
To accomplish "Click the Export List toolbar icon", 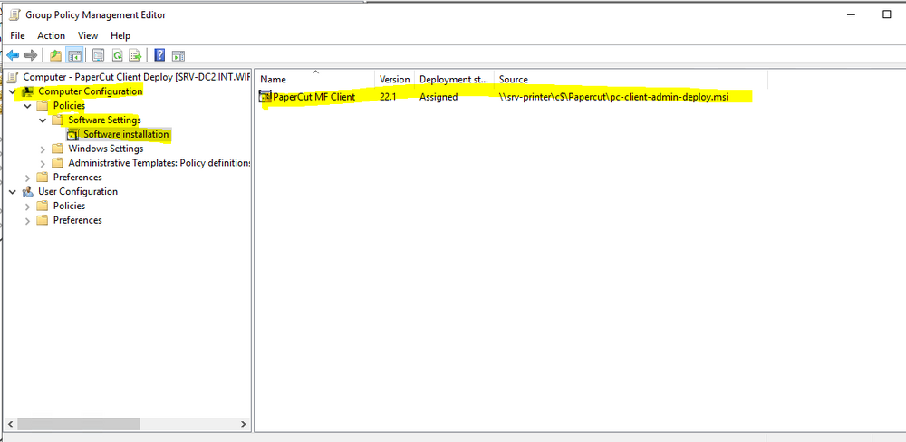I will pyautogui.click(x=135, y=55).
